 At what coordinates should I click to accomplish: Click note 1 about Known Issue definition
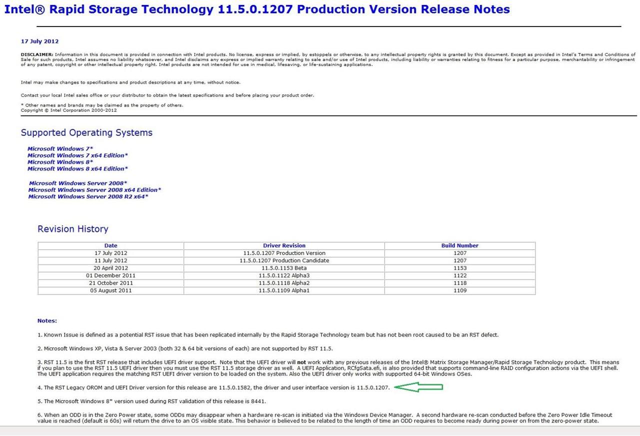coord(268,335)
